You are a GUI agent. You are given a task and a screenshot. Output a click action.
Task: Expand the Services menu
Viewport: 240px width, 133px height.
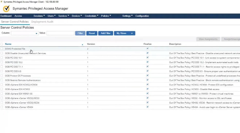64,16
